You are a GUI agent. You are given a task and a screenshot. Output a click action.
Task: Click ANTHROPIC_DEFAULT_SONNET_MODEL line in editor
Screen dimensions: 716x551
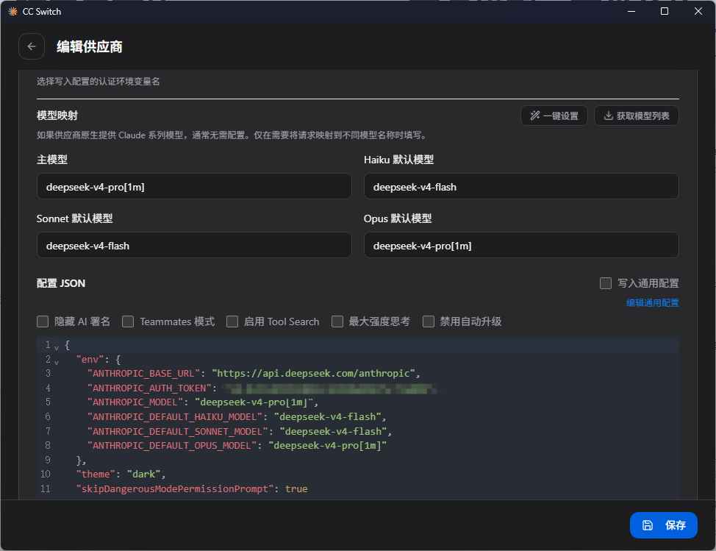239,431
